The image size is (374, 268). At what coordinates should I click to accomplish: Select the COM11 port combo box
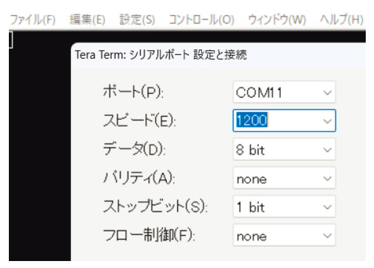coord(284,92)
